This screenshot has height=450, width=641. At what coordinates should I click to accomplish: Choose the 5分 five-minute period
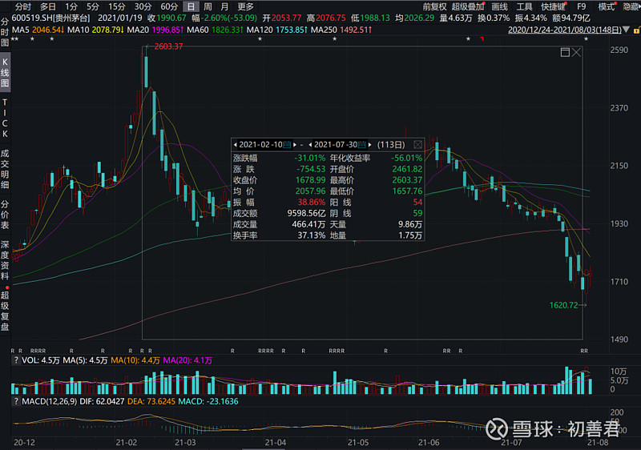pyautogui.click(x=93, y=6)
